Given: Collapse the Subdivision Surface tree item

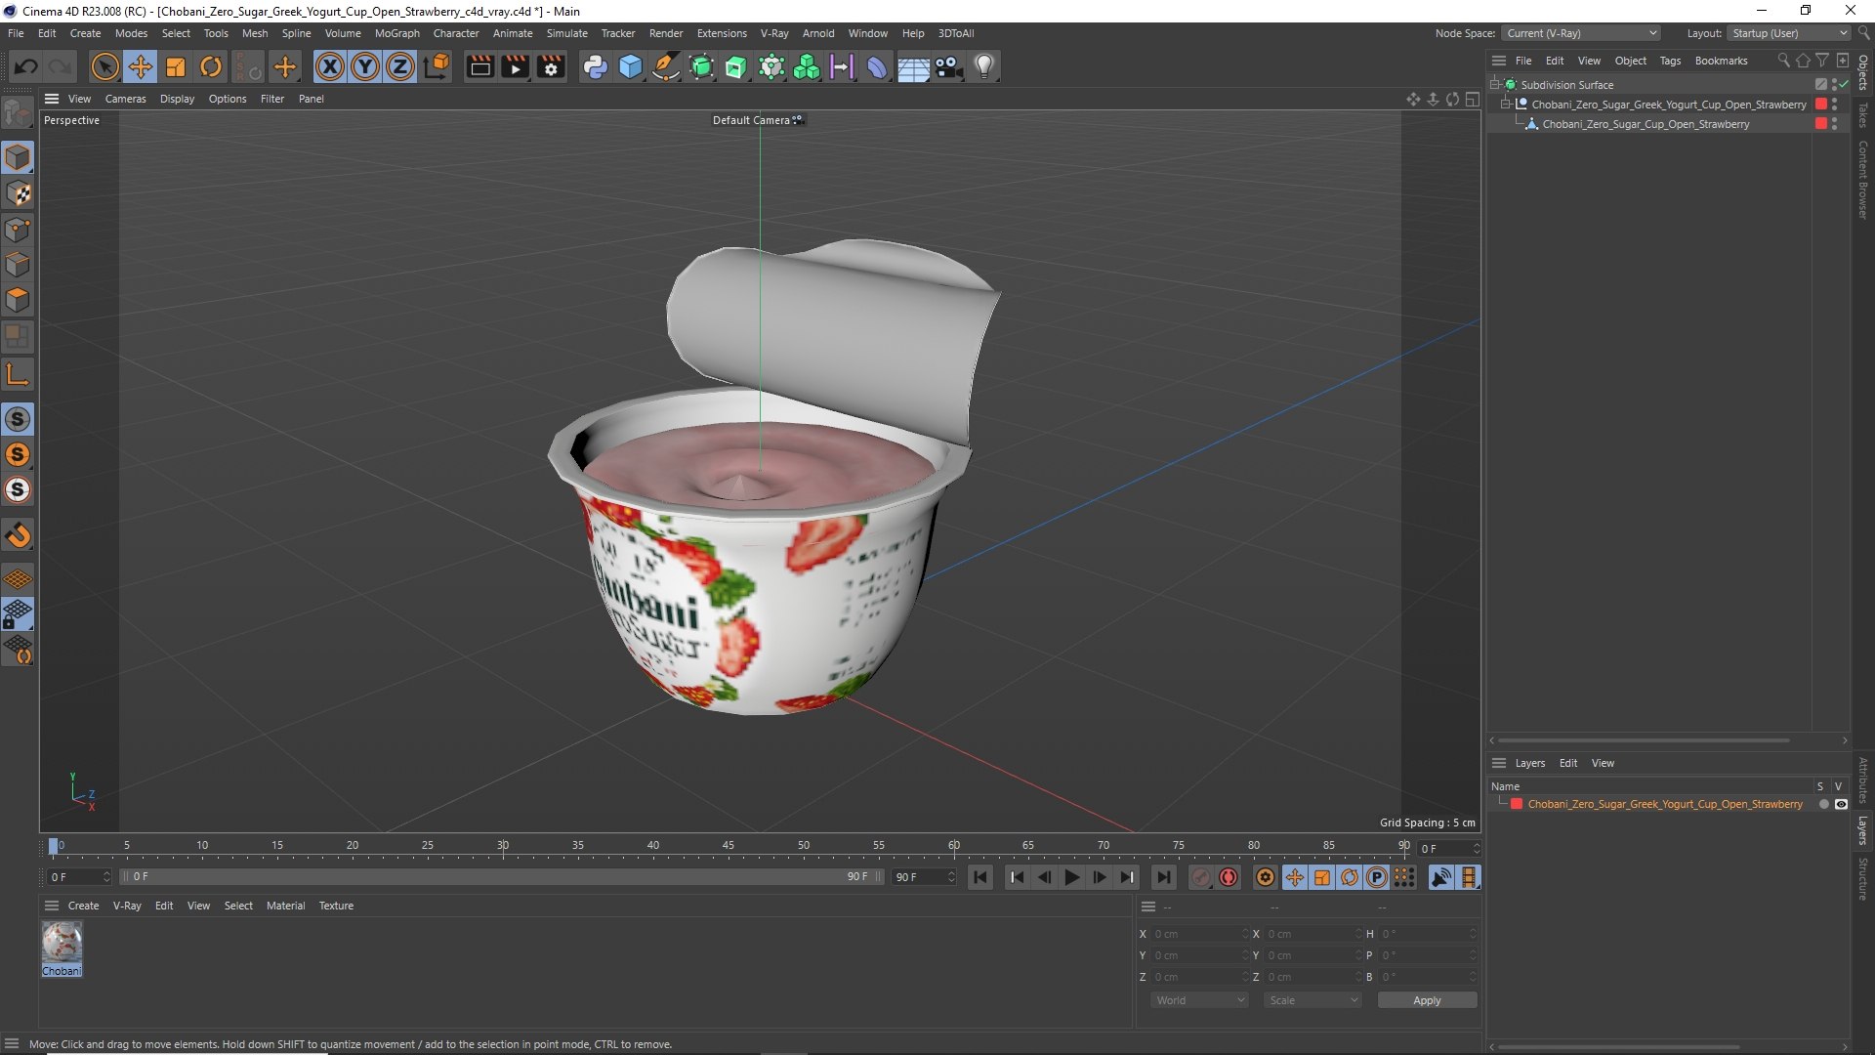Looking at the screenshot, I should [1494, 85].
